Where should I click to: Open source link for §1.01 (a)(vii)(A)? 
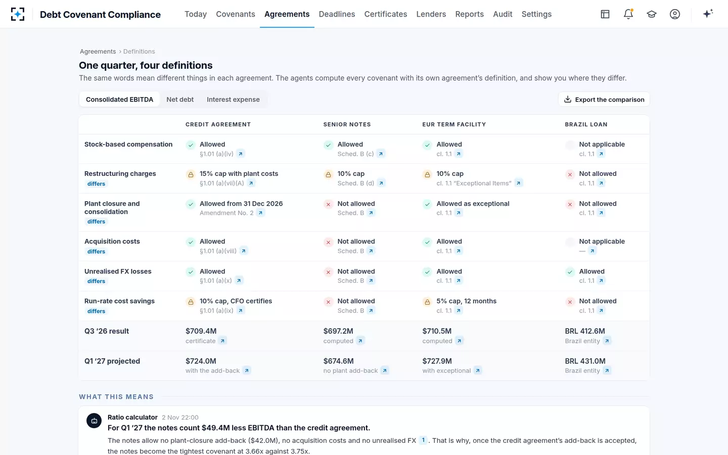pos(251,184)
